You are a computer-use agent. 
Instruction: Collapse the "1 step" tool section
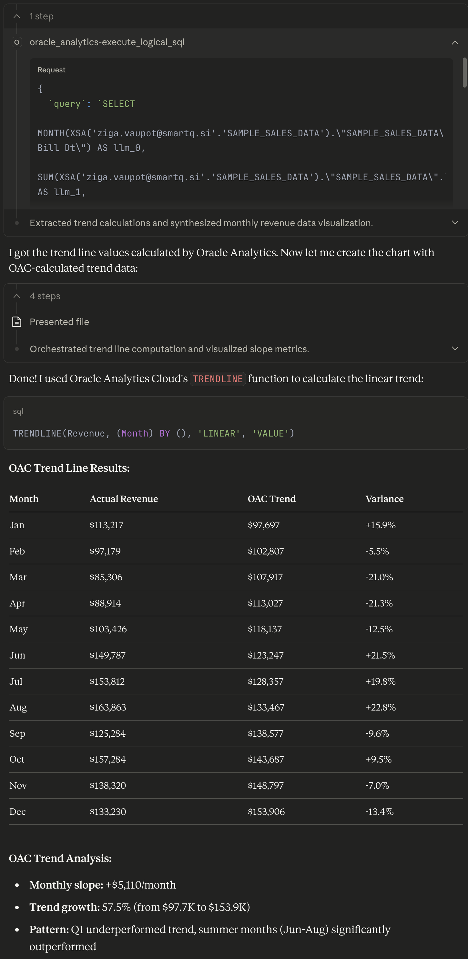click(x=16, y=16)
